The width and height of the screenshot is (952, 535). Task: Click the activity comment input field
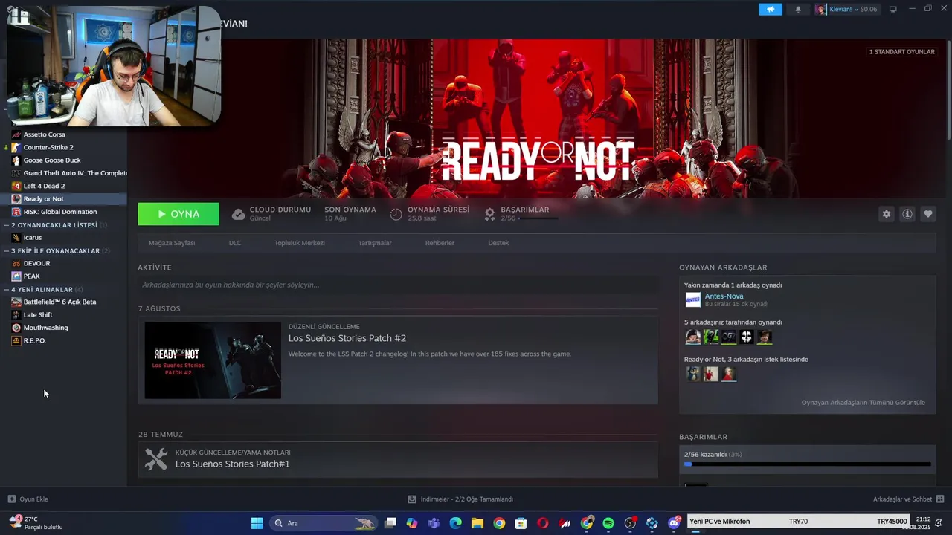click(x=398, y=285)
